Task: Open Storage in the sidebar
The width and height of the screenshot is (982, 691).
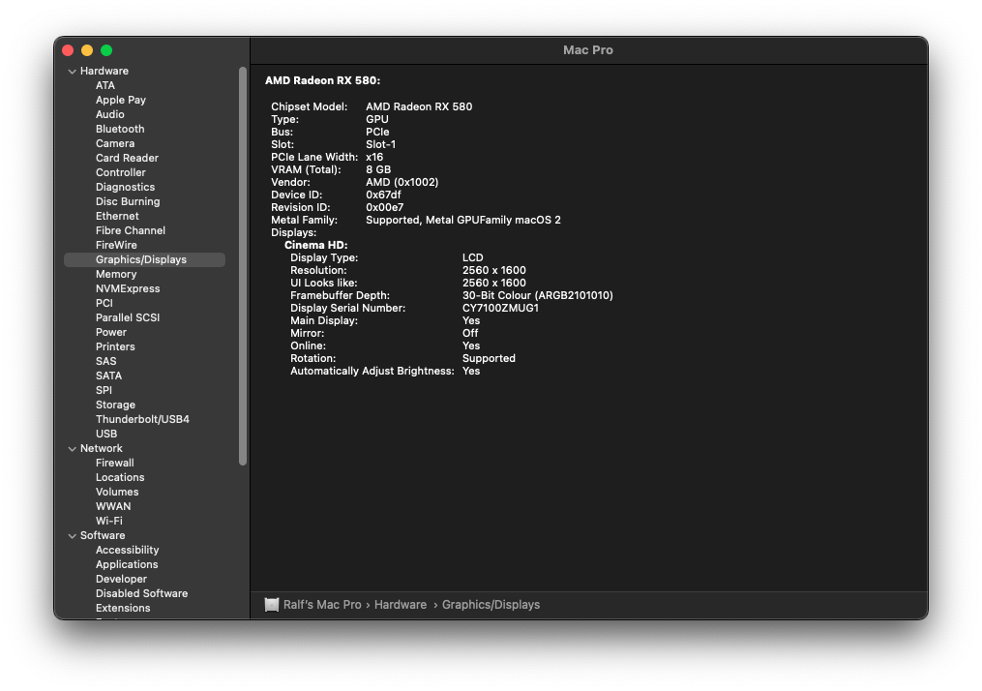Action: pyautogui.click(x=115, y=405)
